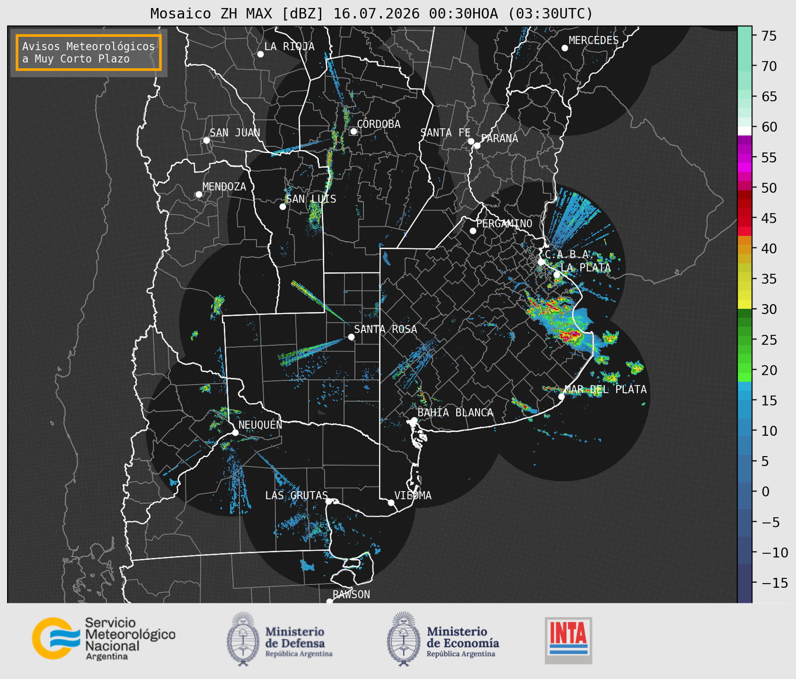Image resolution: width=796 pixels, height=679 pixels.
Task: Select the Mar del Plata marker
Action: pos(561,397)
